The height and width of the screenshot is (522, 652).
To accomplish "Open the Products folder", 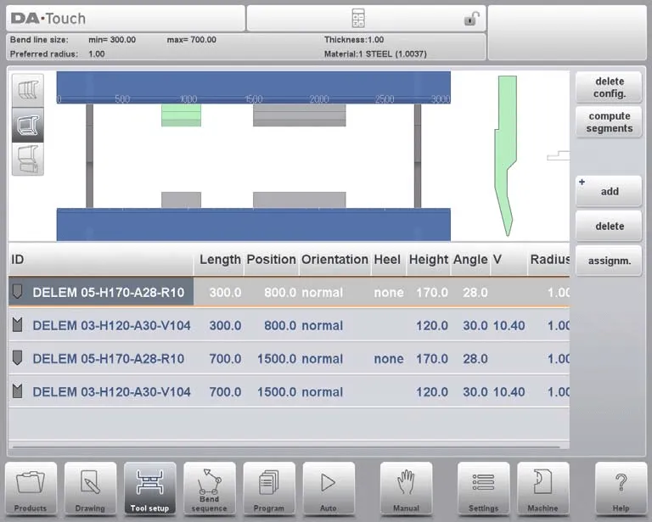I will click(x=31, y=488).
